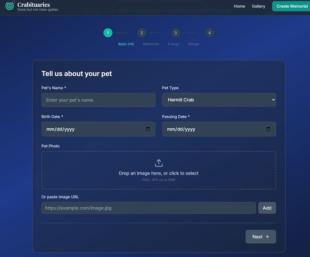This screenshot has width=310, height=257.
Task: Click the 'Or paste image URL' label
Action: [60, 197]
